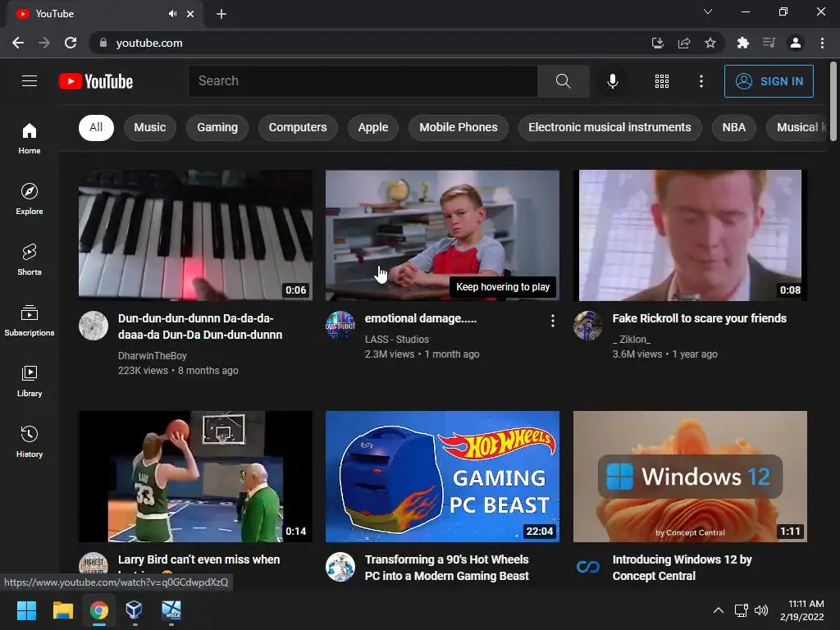Mute the tab via speaker icon

click(172, 14)
